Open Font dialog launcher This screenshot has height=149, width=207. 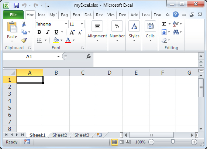[83, 48]
